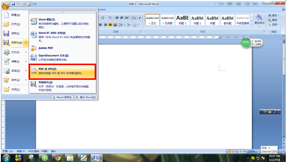Click the quick access print preview icon

(29, 4)
